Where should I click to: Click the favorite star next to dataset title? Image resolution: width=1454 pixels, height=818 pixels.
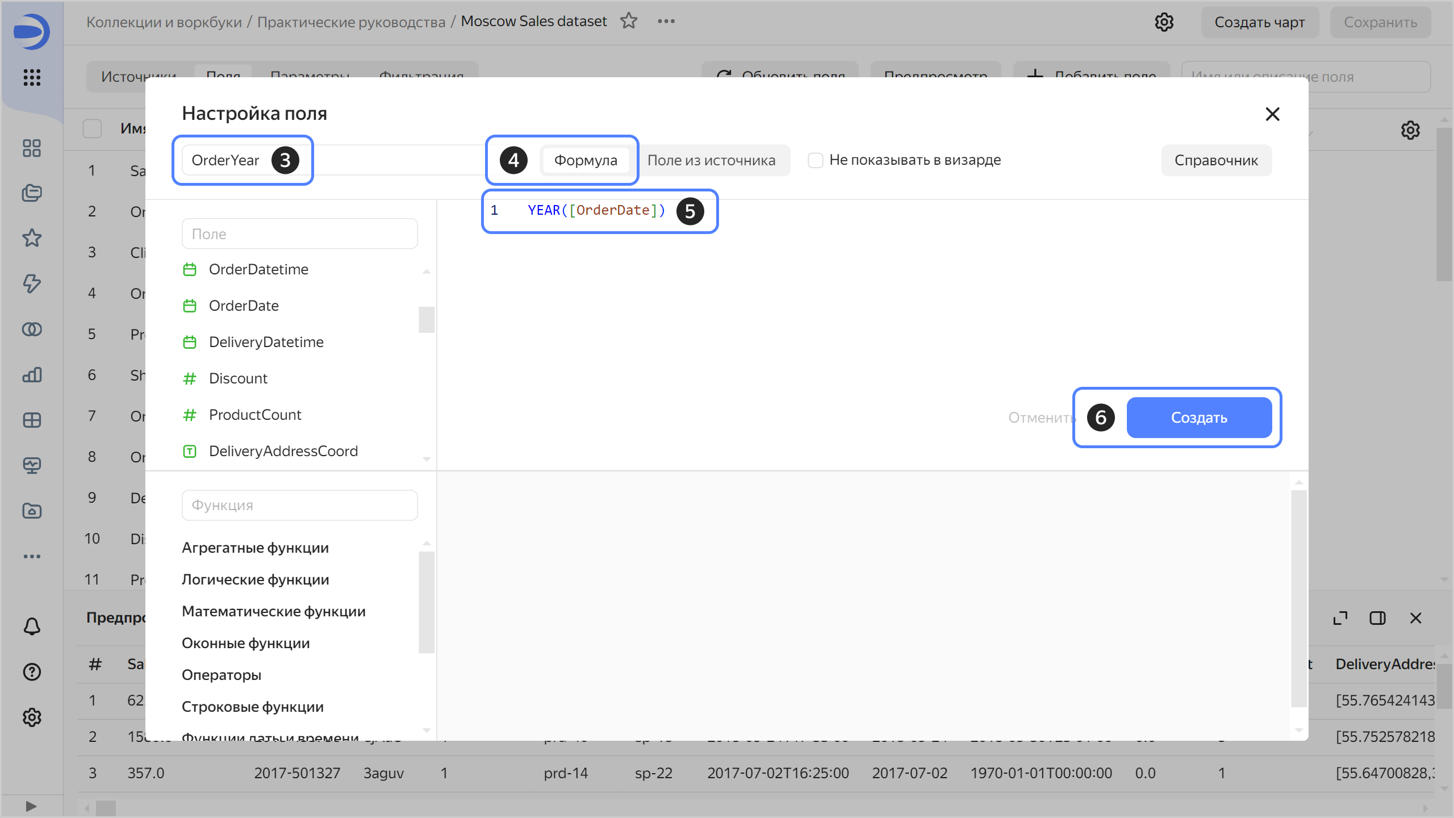pyautogui.click(x=629, y=21)
